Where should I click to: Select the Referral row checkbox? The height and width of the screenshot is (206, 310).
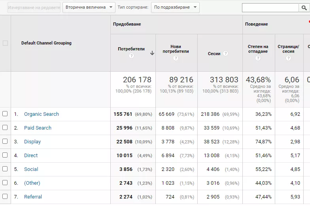tap(5, 196)
